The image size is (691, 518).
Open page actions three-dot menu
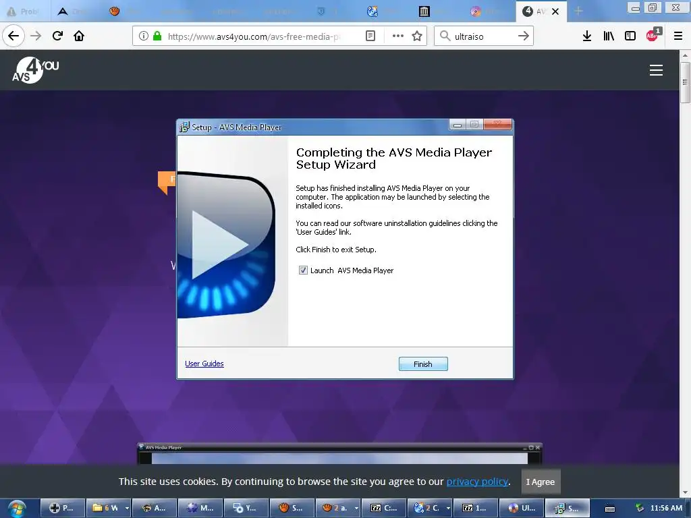click(x=398, y=36)
